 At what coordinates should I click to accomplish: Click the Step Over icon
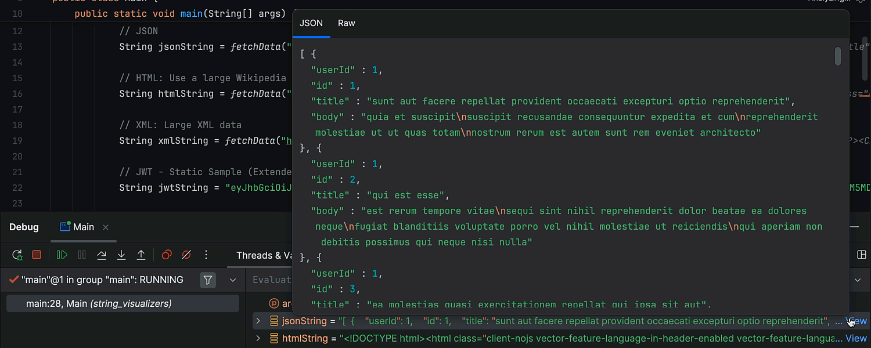coord(102,255)
